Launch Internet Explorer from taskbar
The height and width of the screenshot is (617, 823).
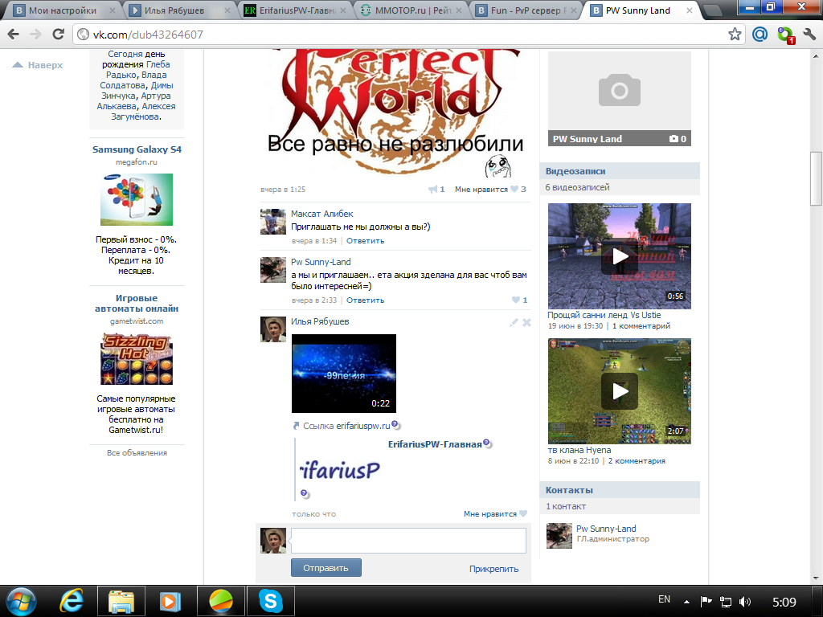72,601
